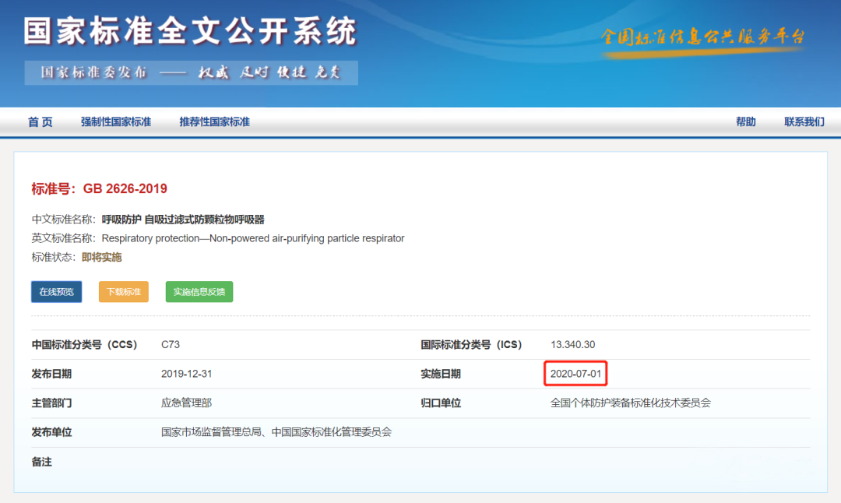
Task: Click the Chinese standard name 呼吸防护 自吸过滤式防颗粒物呼吸器
Action: [183, 219]
